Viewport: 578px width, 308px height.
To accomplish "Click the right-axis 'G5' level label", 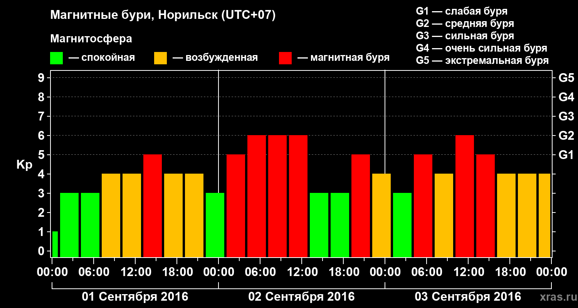I will click(566, 78).
